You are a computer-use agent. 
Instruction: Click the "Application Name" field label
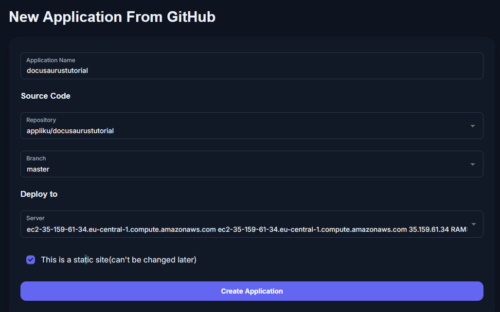51,60
